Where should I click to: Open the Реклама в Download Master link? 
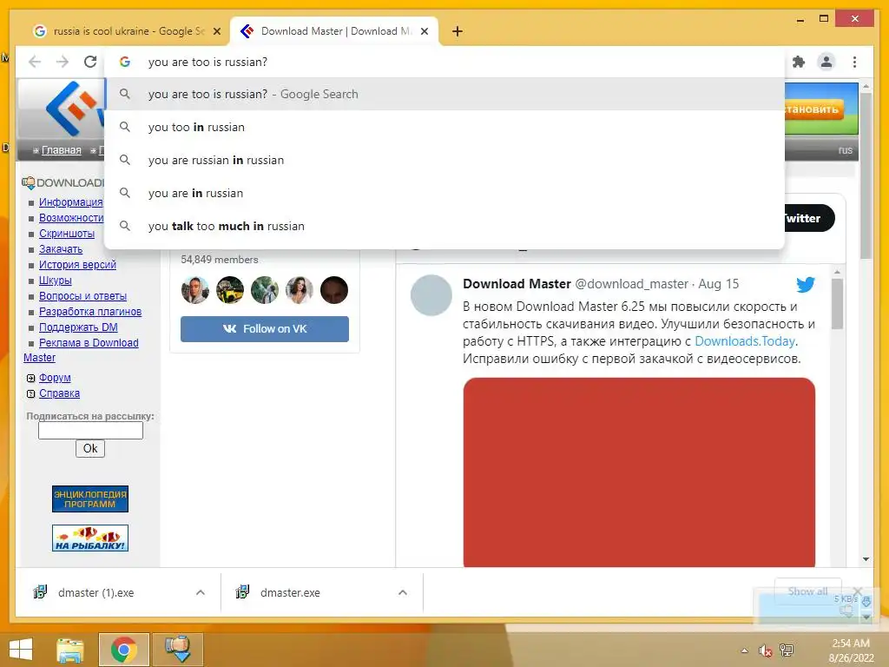(x=89, y=343)
